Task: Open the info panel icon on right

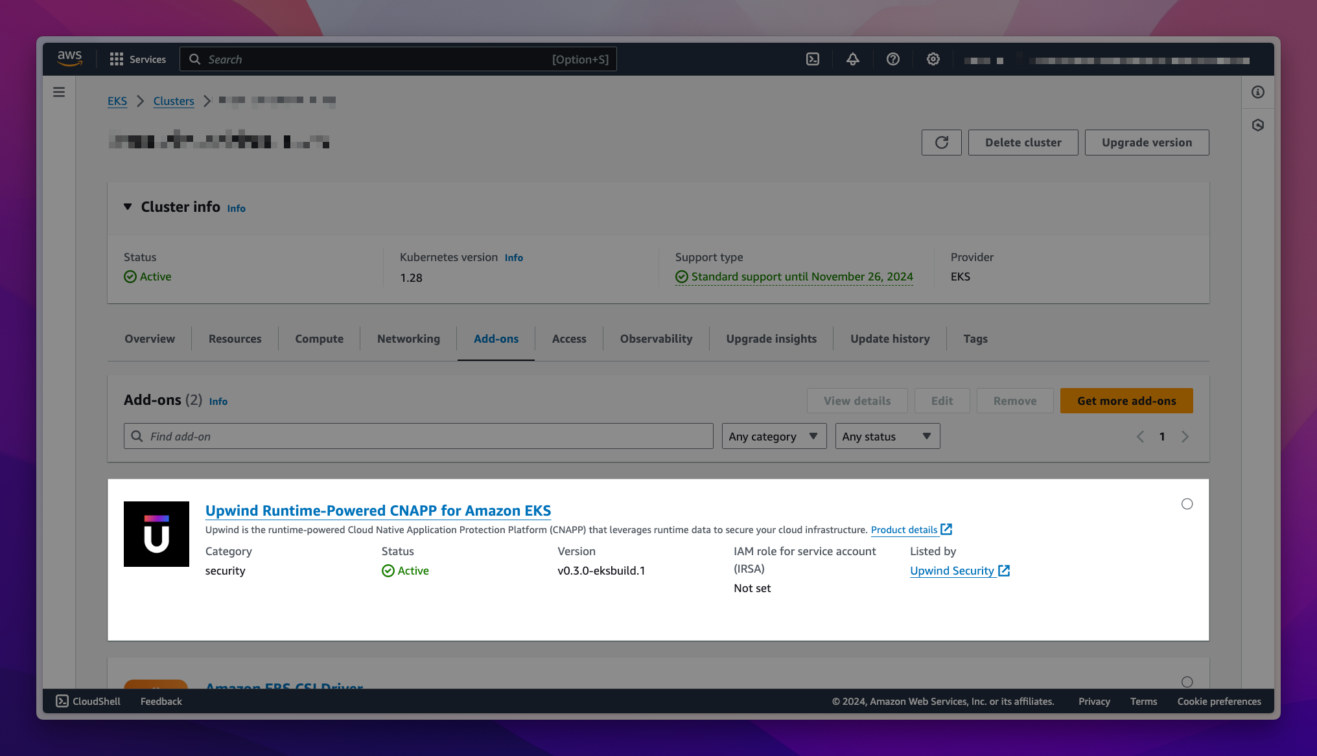Action: click(1258, 92)
